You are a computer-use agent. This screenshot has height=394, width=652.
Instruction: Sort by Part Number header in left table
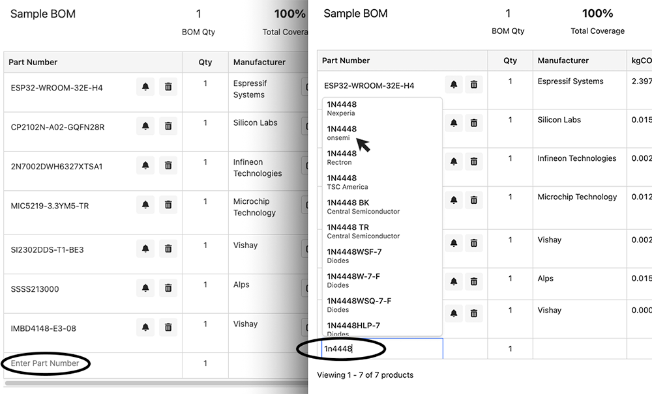[33, 63]
